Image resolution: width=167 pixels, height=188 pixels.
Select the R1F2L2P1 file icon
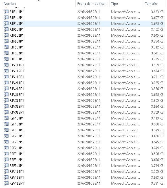[x=6, y=35]
